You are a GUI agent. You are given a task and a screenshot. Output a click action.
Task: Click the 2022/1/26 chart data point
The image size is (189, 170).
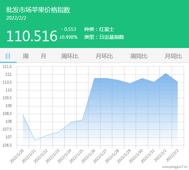pyautogui.click(x=94, y=78)
